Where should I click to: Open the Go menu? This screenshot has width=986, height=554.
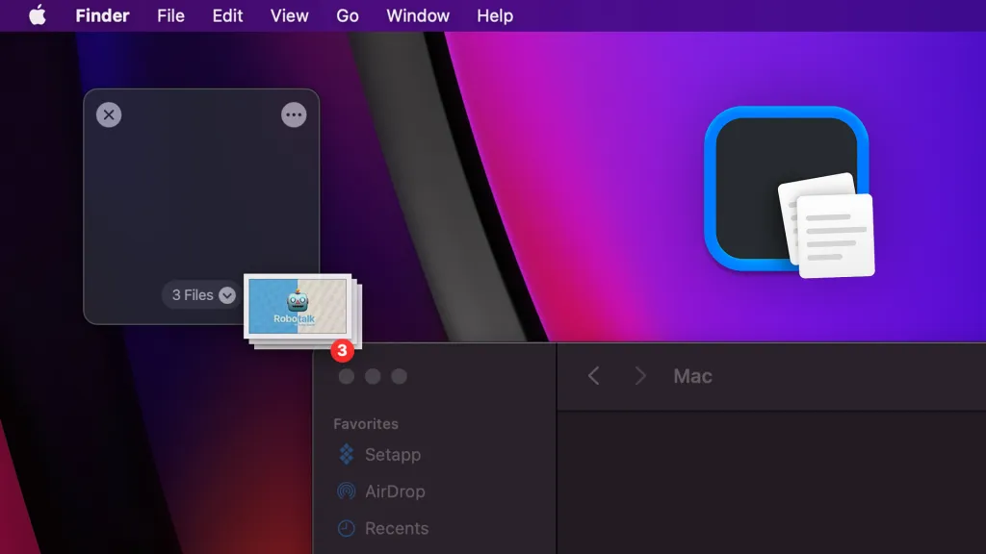click(x=348, y=15)
